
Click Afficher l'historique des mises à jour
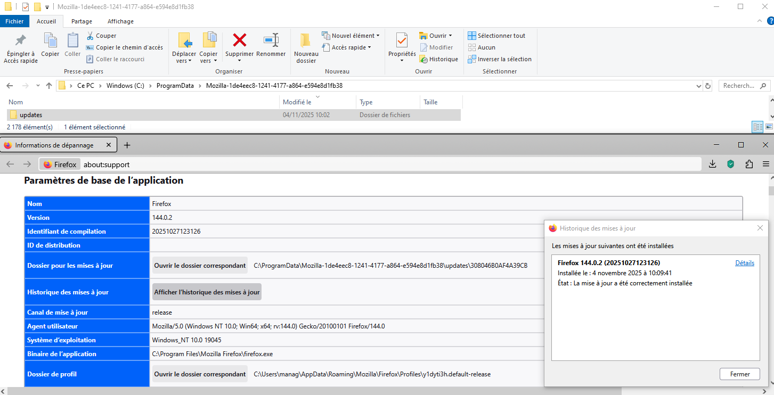(x=207, y=292)
